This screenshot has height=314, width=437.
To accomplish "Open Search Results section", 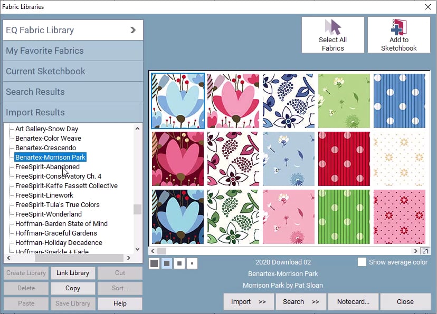I will (x=73, y=92).
